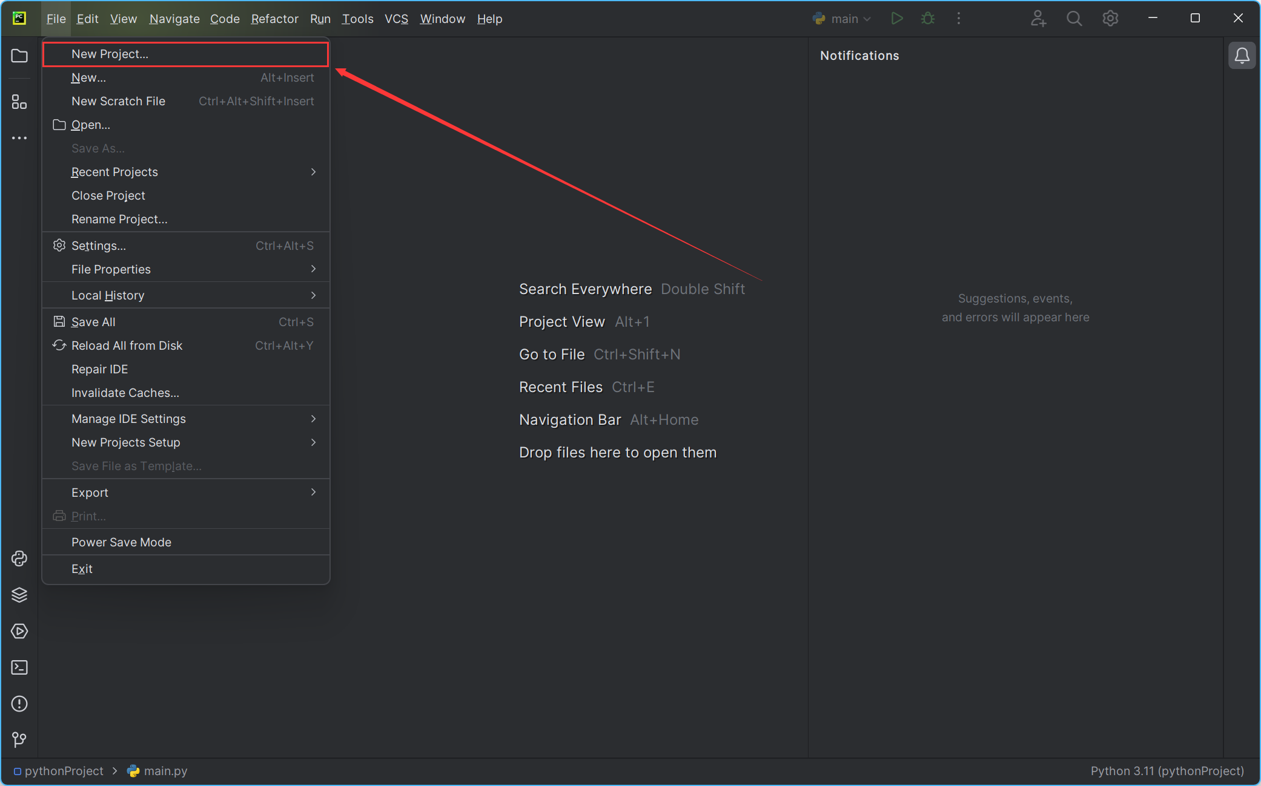
Task: Open Search Everywhere magnifier icon
Action: coord(1074,19)
